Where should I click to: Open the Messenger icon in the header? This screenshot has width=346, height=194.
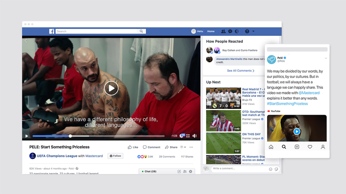coord(230,31)
